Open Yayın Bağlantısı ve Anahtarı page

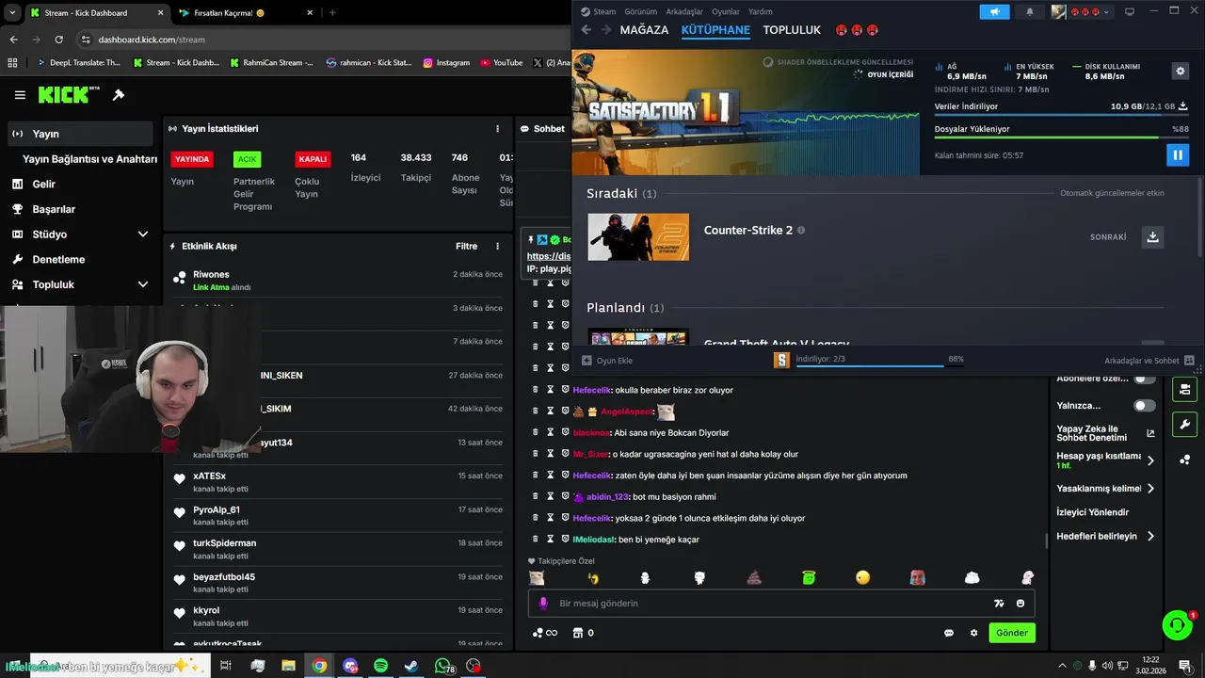tap(89, 159)
